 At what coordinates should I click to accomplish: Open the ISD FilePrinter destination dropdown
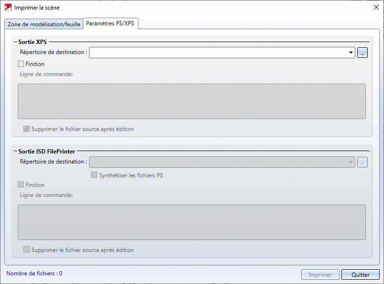[x=351, y=162]
